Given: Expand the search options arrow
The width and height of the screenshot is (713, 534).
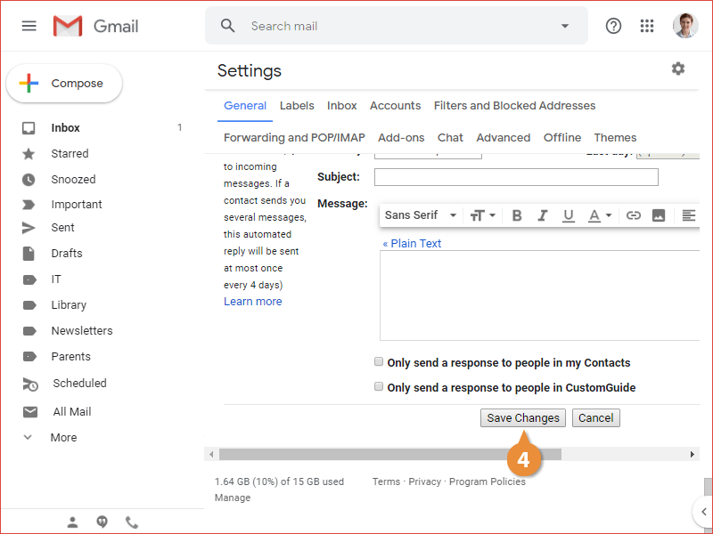Looking at the screenshot, I should [x=564, y=26].
